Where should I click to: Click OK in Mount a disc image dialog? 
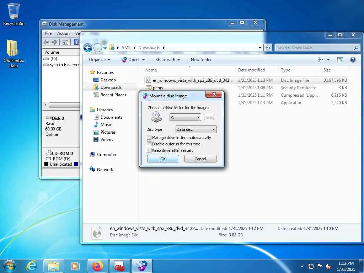(163, 159)
